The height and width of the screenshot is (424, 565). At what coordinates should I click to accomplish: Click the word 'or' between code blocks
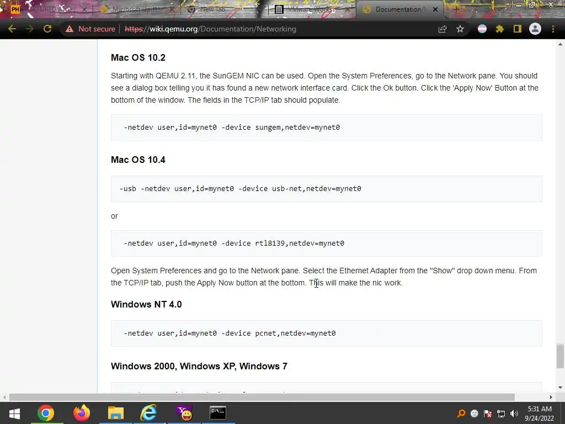[114, 216]
